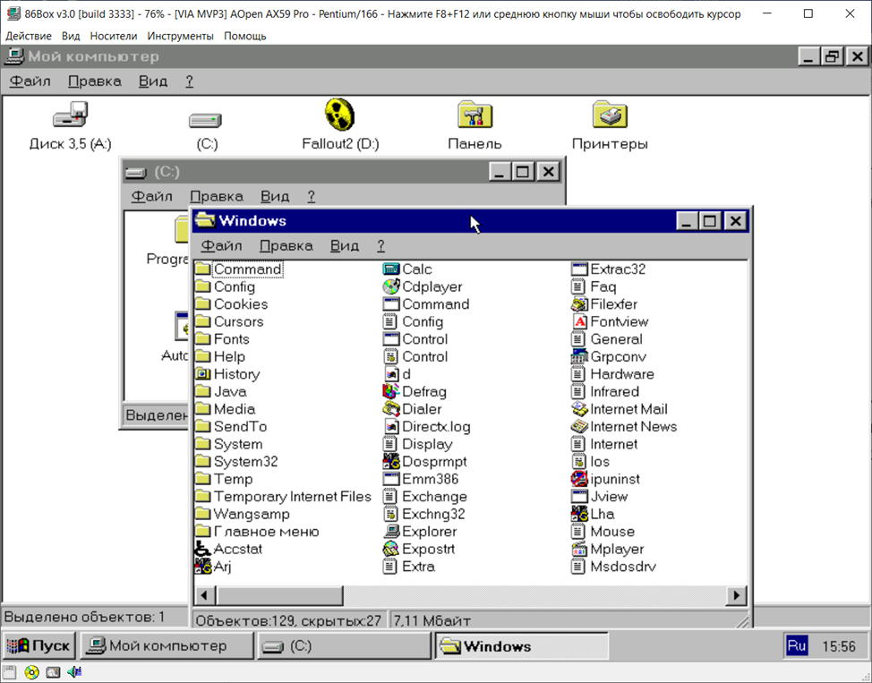Select the Fontview application icon
Image resolution: width=872 pixels, height=683 pixels.
pos(579,322)
